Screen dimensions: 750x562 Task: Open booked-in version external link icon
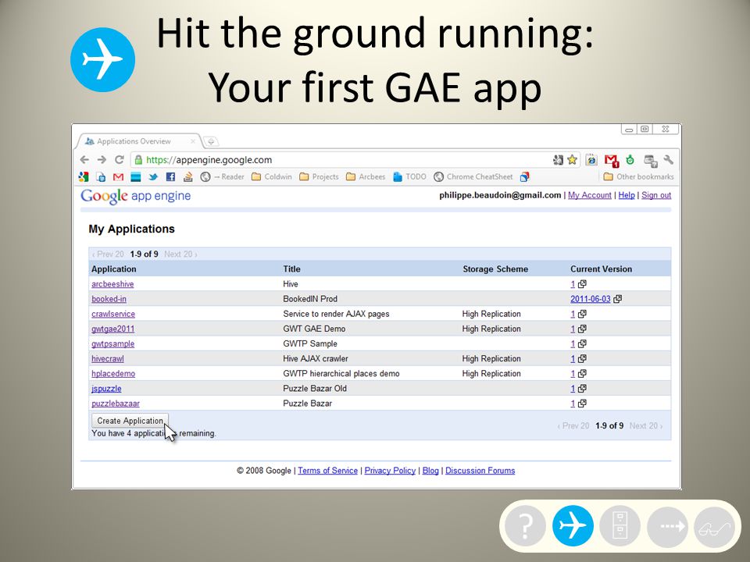617,299
